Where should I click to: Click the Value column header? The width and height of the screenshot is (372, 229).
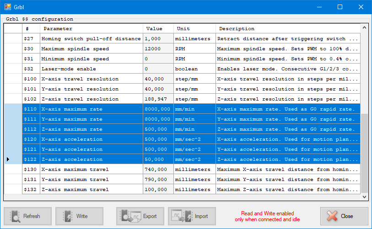[x=158, y=29]
